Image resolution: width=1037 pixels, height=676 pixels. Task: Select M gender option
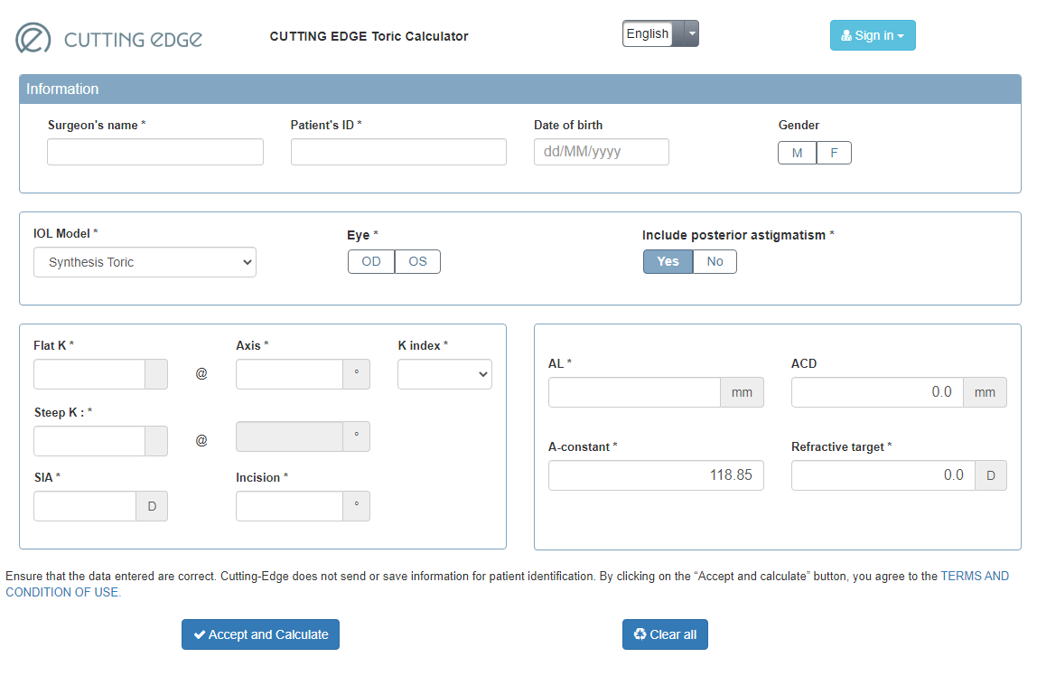tap(797, 153)
